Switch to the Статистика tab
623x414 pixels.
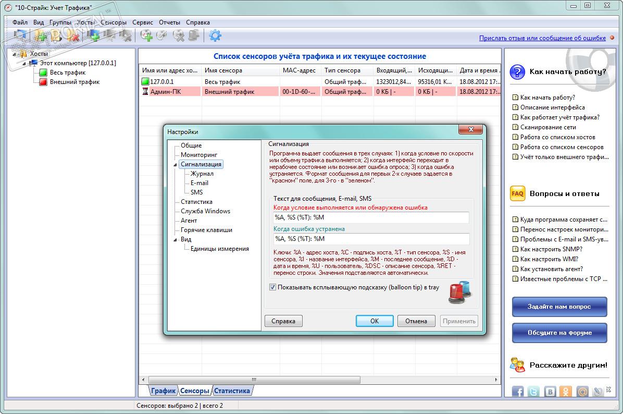tap(232, 391)
